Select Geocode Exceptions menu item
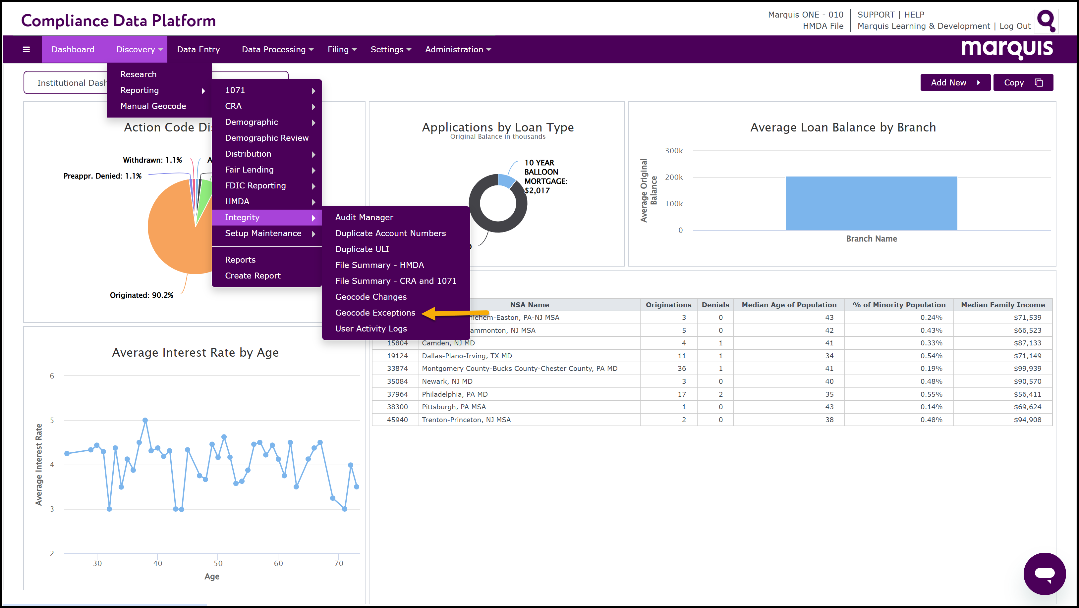 [x=375, y=313]
